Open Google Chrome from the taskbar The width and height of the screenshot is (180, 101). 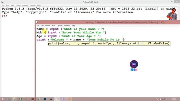pos(26,99)
